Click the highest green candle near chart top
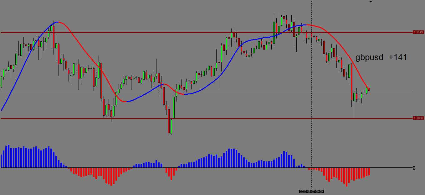 pyautogui.click(x=281, y=21)
